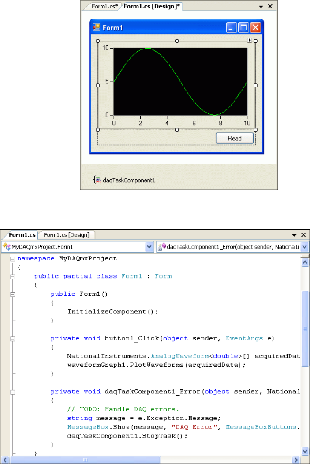Collapse the daqTaskComponent1_Error method region
This screenshot has width=310, height=464.
13,392
